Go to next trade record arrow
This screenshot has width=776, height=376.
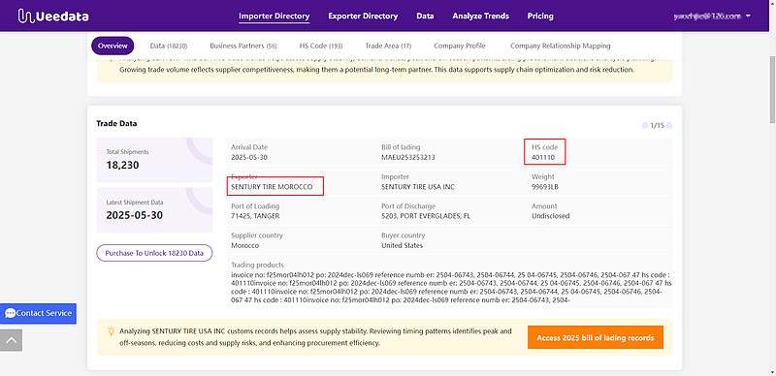[669, 126]
